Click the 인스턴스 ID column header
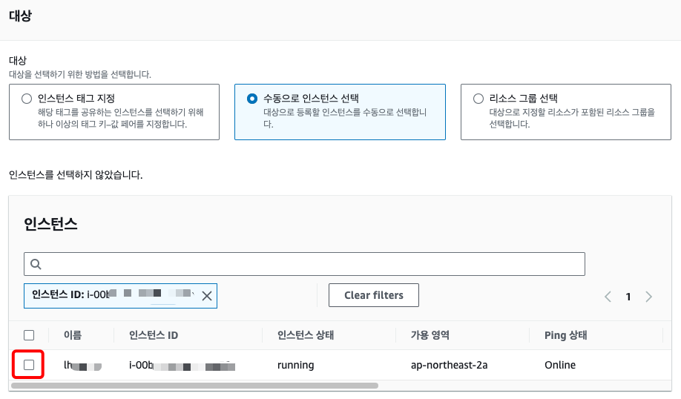 (x=154, y=335)
